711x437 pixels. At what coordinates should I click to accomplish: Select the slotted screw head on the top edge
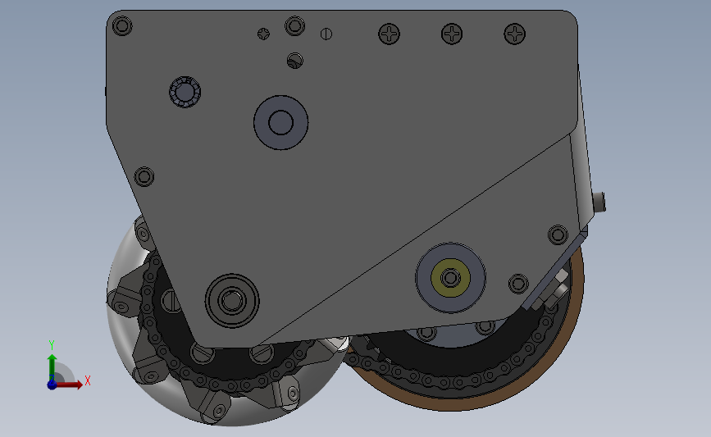point(326,34)
